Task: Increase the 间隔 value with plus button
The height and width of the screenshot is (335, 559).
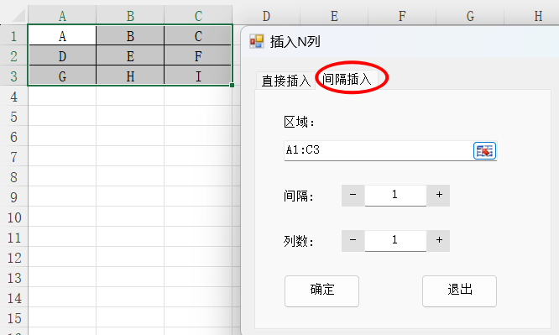Action: coord(439,195)
